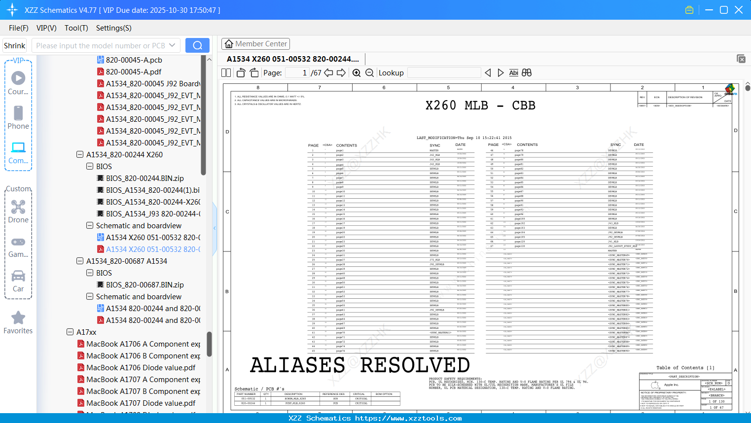Open MacBook A1707 Diode value.pdf
751x423 pixels.
[136, 403]
